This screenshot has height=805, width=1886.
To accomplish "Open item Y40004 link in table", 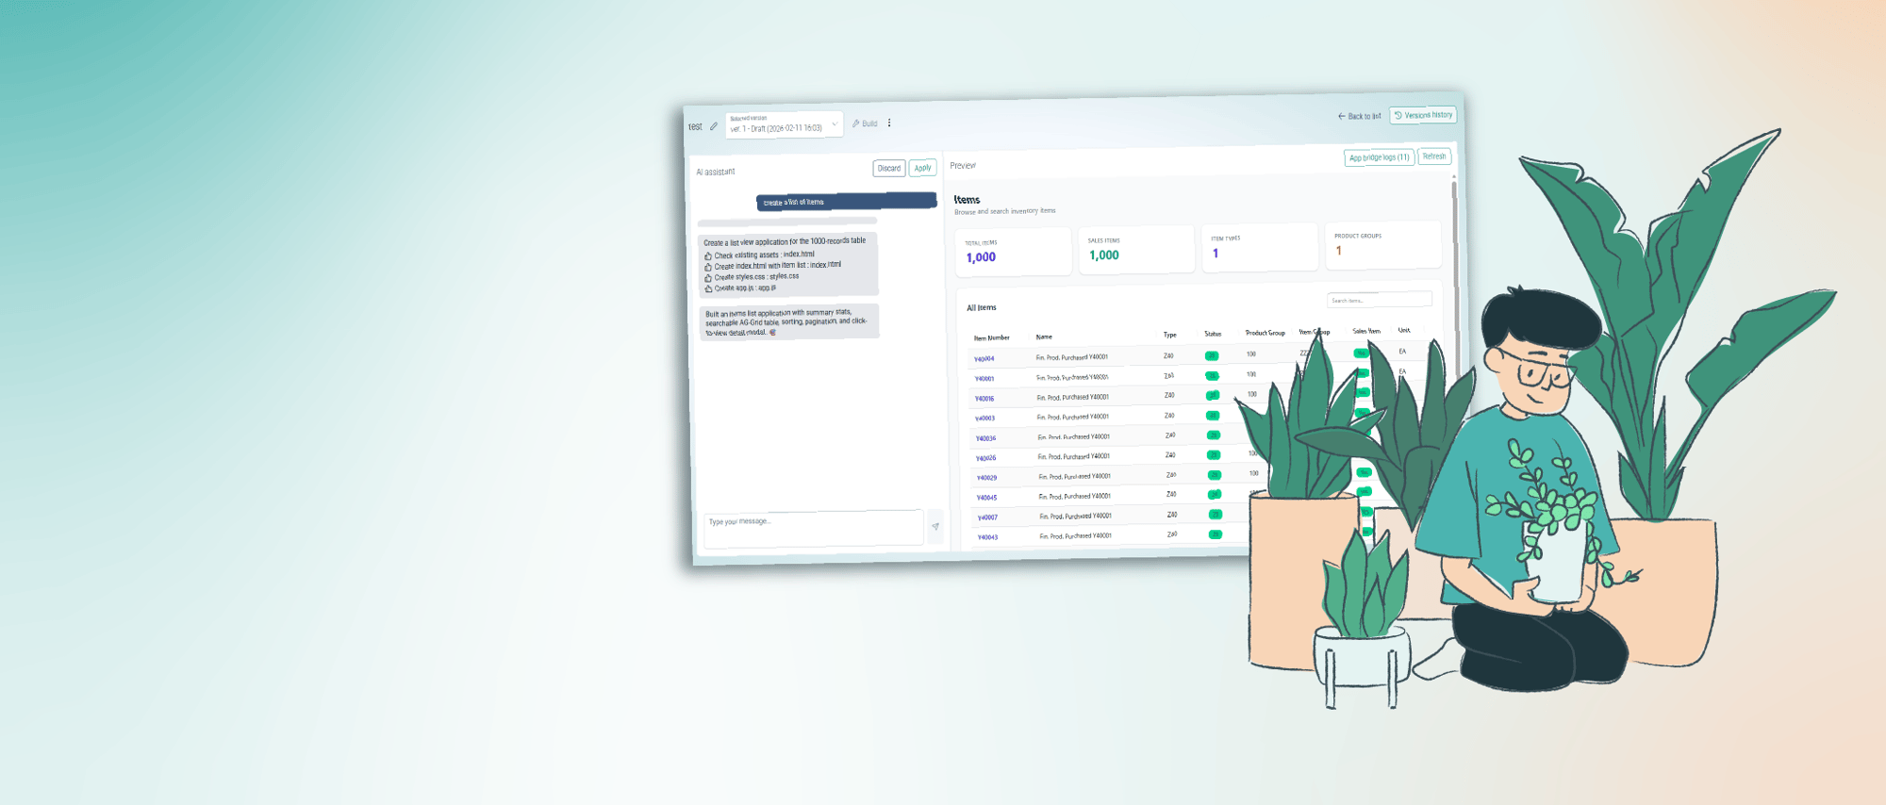I will (x=984, y=359).
